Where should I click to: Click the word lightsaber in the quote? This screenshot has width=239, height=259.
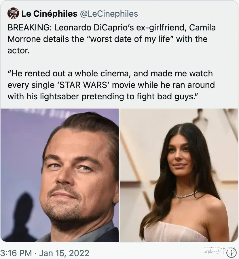[x=59, y=96]
